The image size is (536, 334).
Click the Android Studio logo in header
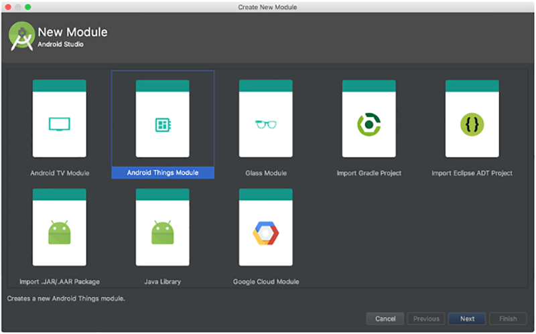pos(21,37)
